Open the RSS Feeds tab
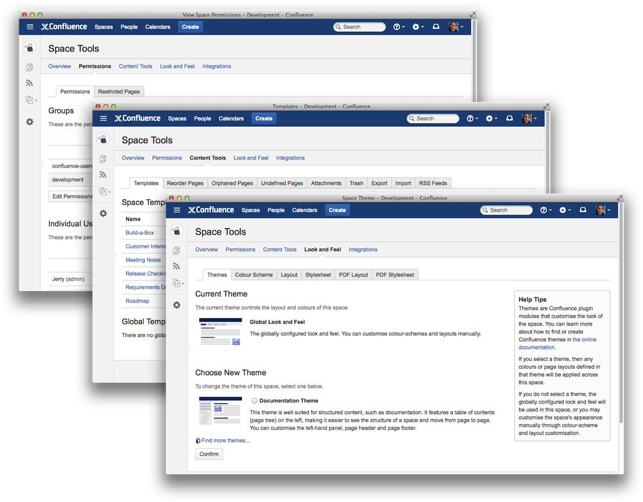 (433, 183)
